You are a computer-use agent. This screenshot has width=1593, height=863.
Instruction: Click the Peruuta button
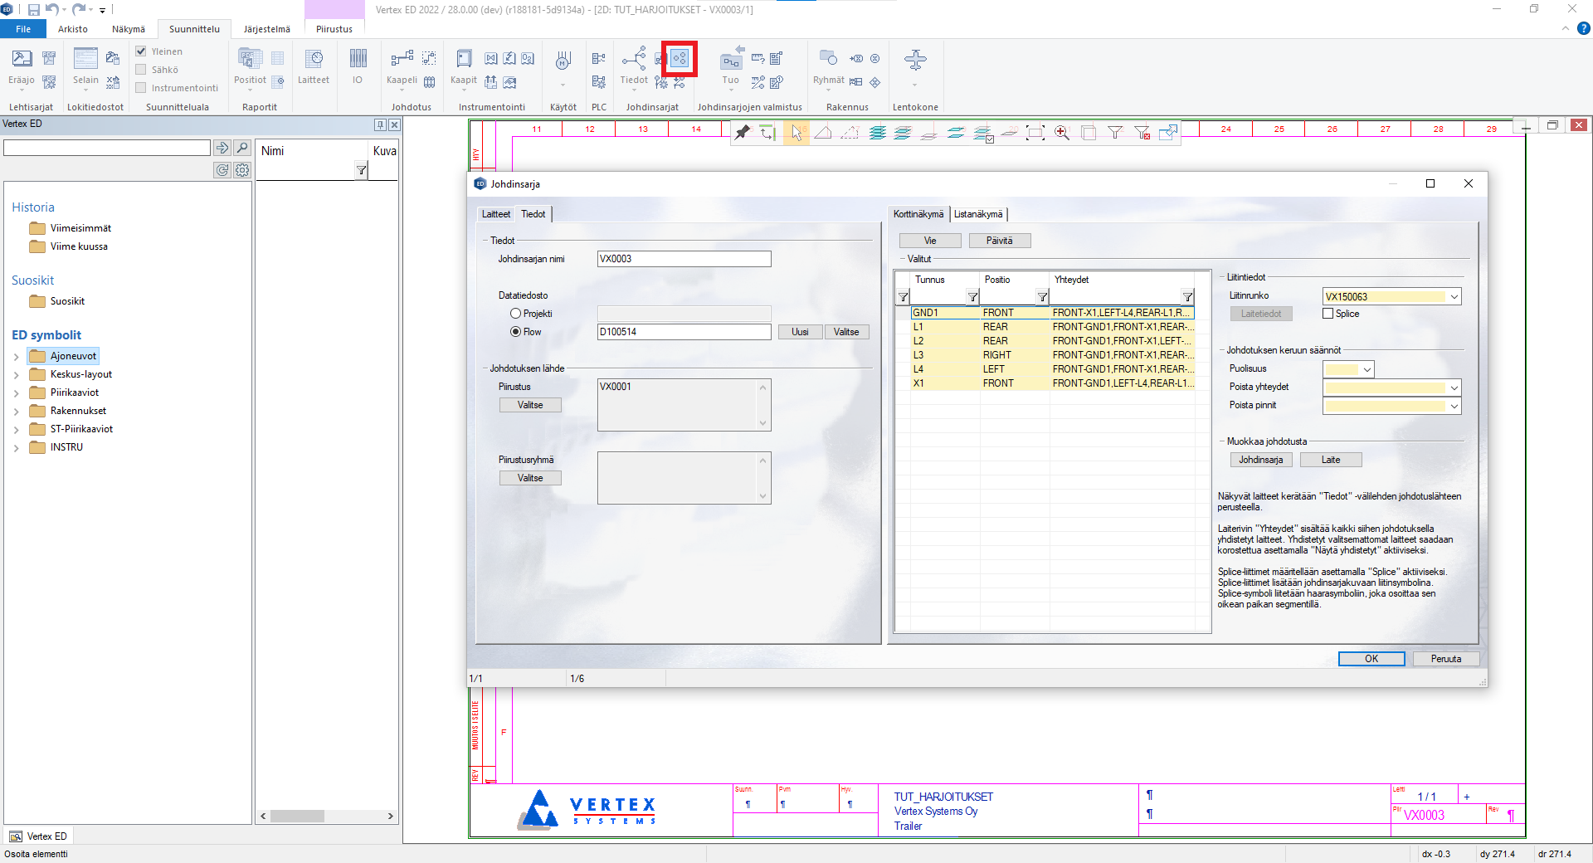tap(1445, 659)
